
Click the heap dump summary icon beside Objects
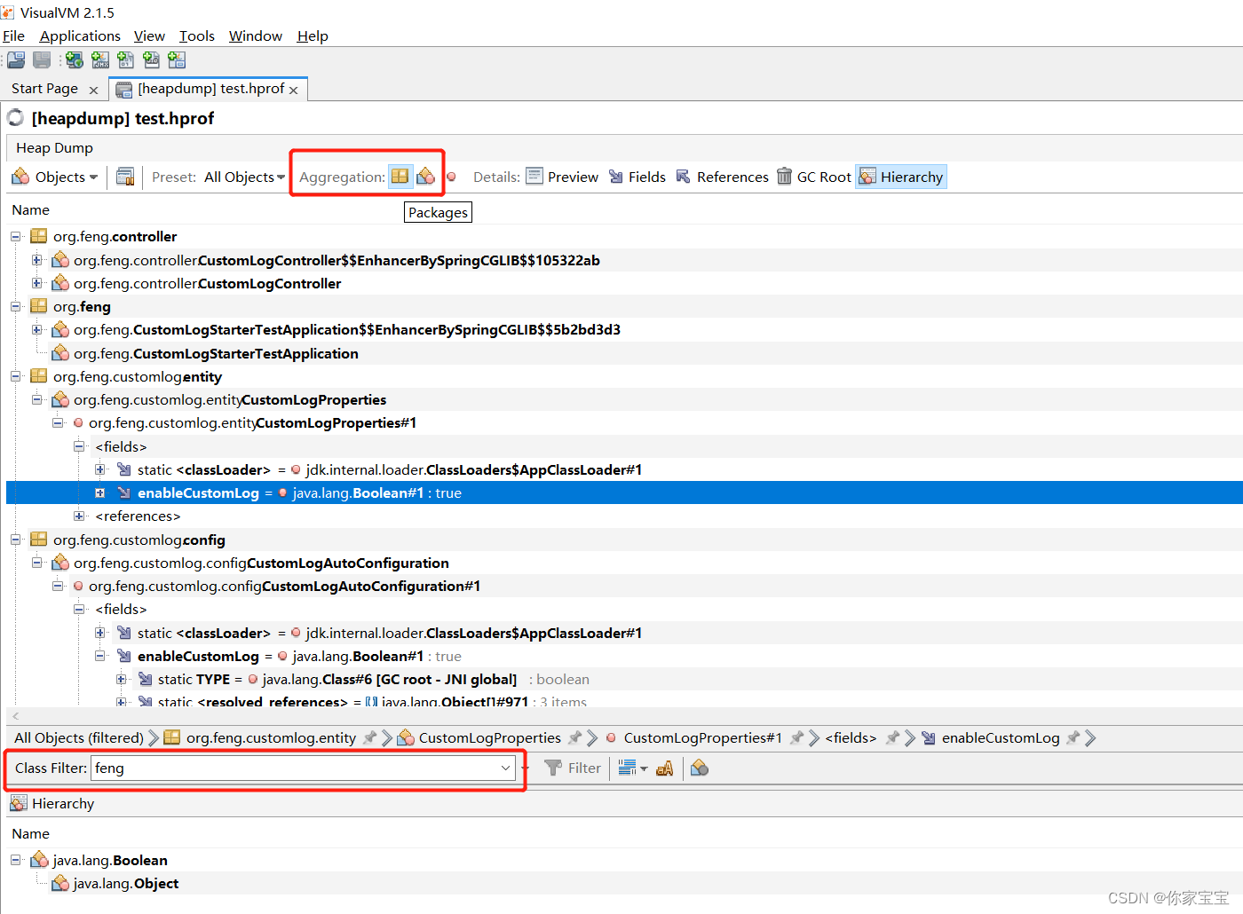tap(125, 177)
